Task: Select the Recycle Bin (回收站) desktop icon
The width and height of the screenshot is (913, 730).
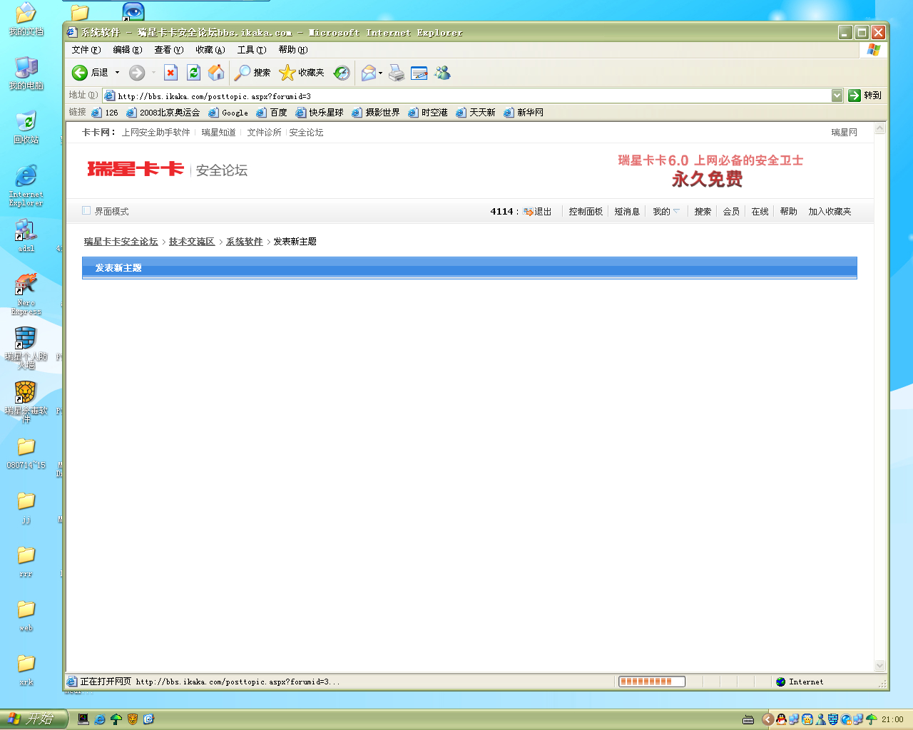Action: (26, 128)
